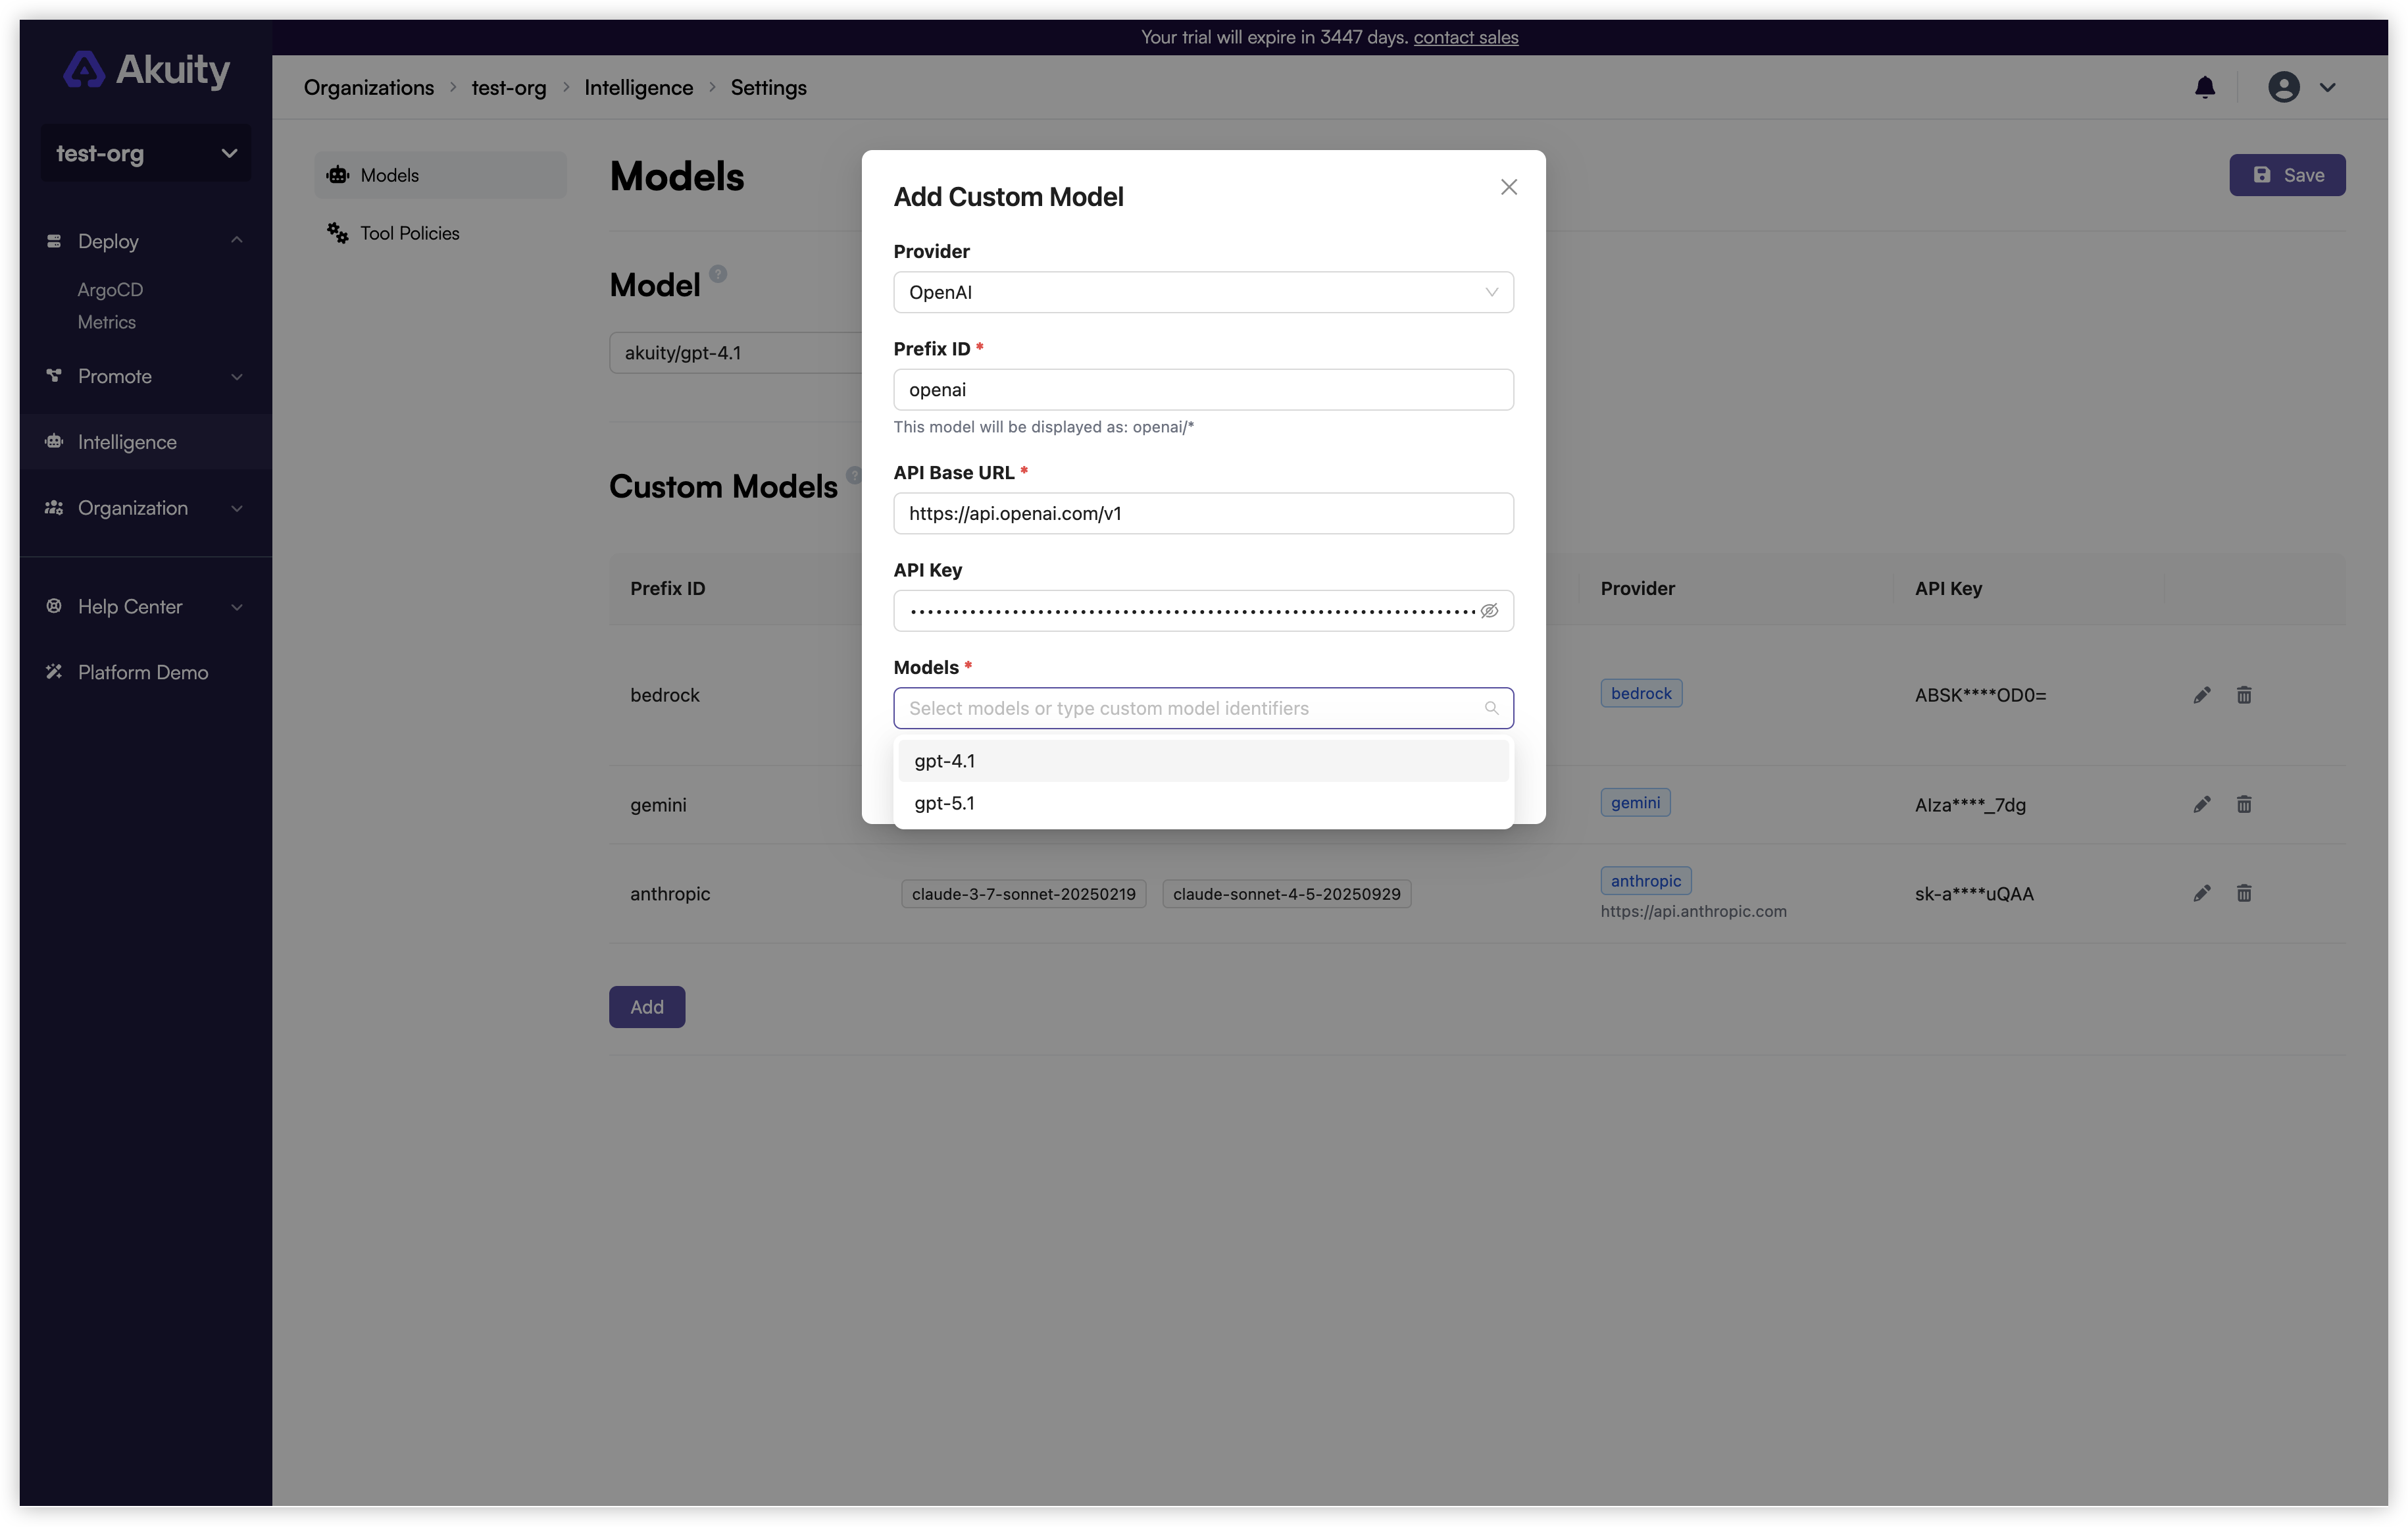Delete the anthropic custom model row
The width and height of the screenshot is (2408, 1527).
2244,894
